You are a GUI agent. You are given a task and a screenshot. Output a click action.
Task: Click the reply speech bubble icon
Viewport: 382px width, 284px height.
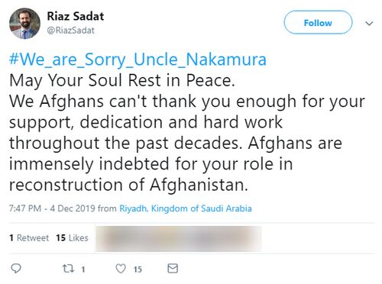pos(16,268)
